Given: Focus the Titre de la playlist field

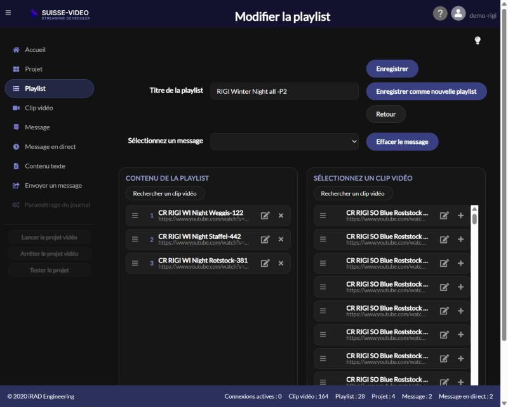Looking at the screenshot, I should [284, 91].
